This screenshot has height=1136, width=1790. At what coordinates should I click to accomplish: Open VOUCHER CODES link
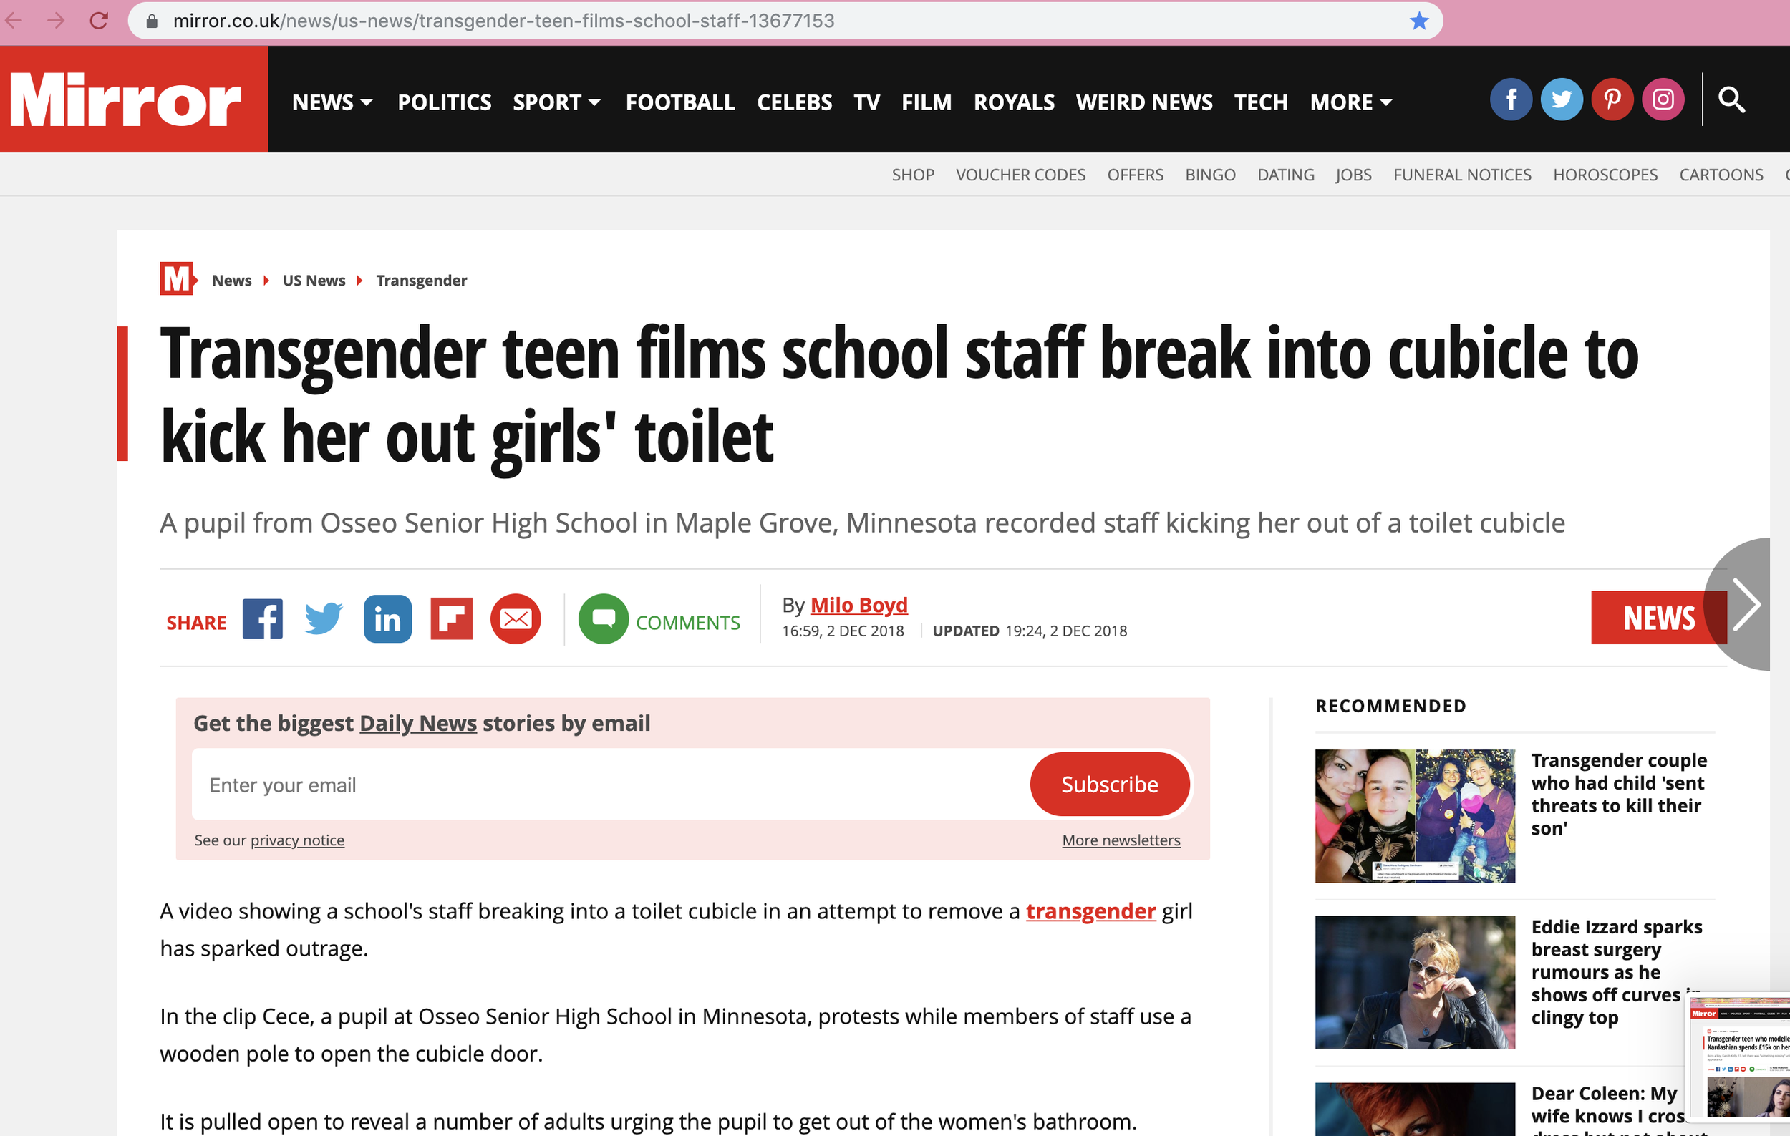click(1020, 175)
